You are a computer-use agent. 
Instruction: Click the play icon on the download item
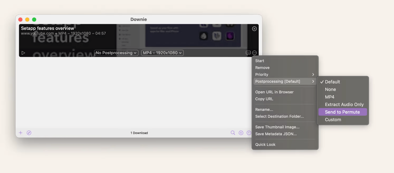(23, 53)
